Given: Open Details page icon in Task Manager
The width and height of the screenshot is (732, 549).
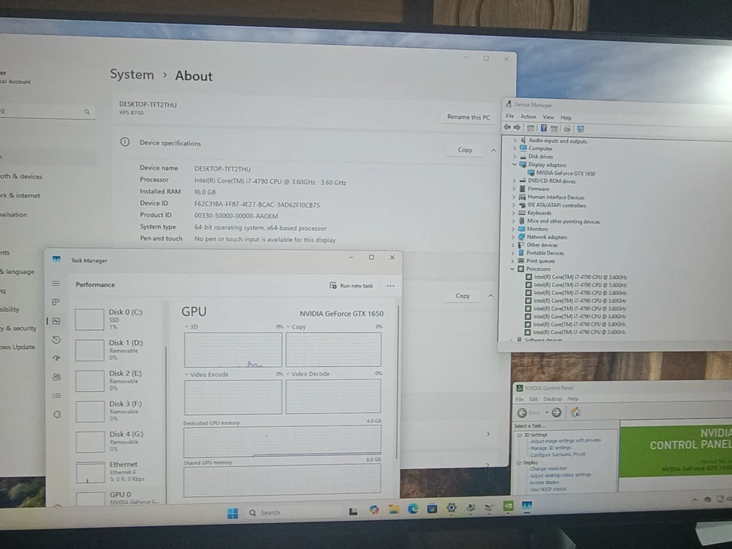Looking at the screenshot, I should [x=57, y=396].
